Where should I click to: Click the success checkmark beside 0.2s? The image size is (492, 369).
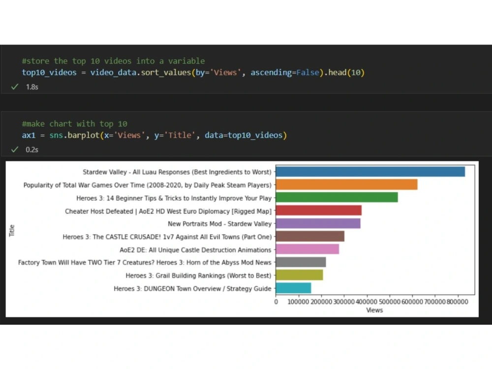click(x=15, y=150)
